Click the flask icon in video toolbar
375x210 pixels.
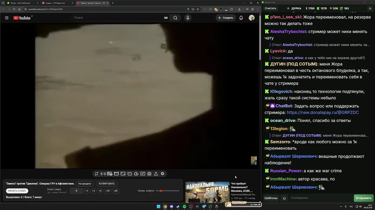click(156, 174)
